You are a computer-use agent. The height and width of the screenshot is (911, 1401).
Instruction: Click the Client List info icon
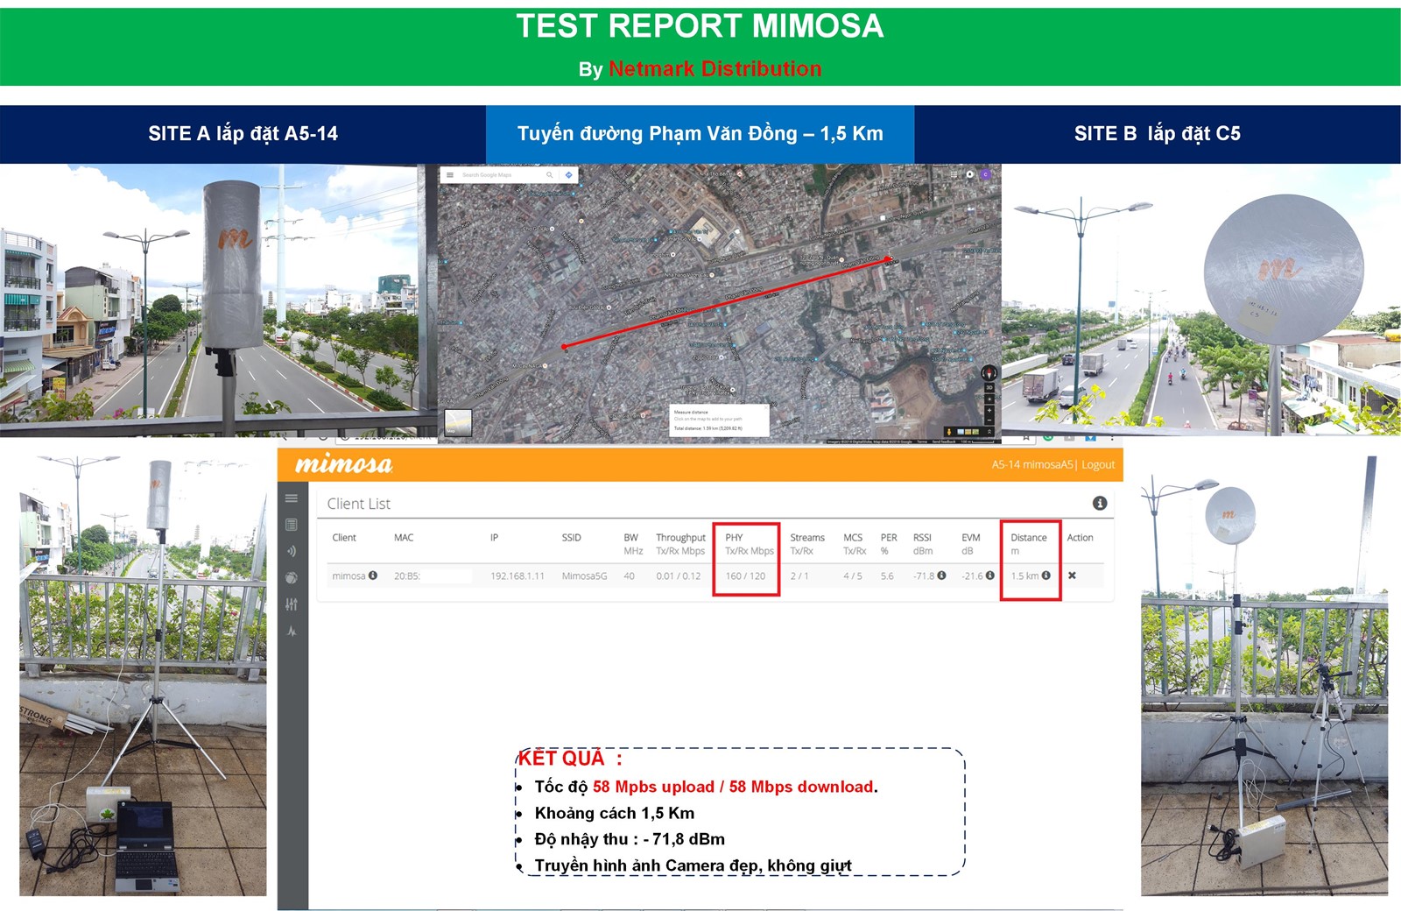pyautogui.click(x=1100, y=503)
